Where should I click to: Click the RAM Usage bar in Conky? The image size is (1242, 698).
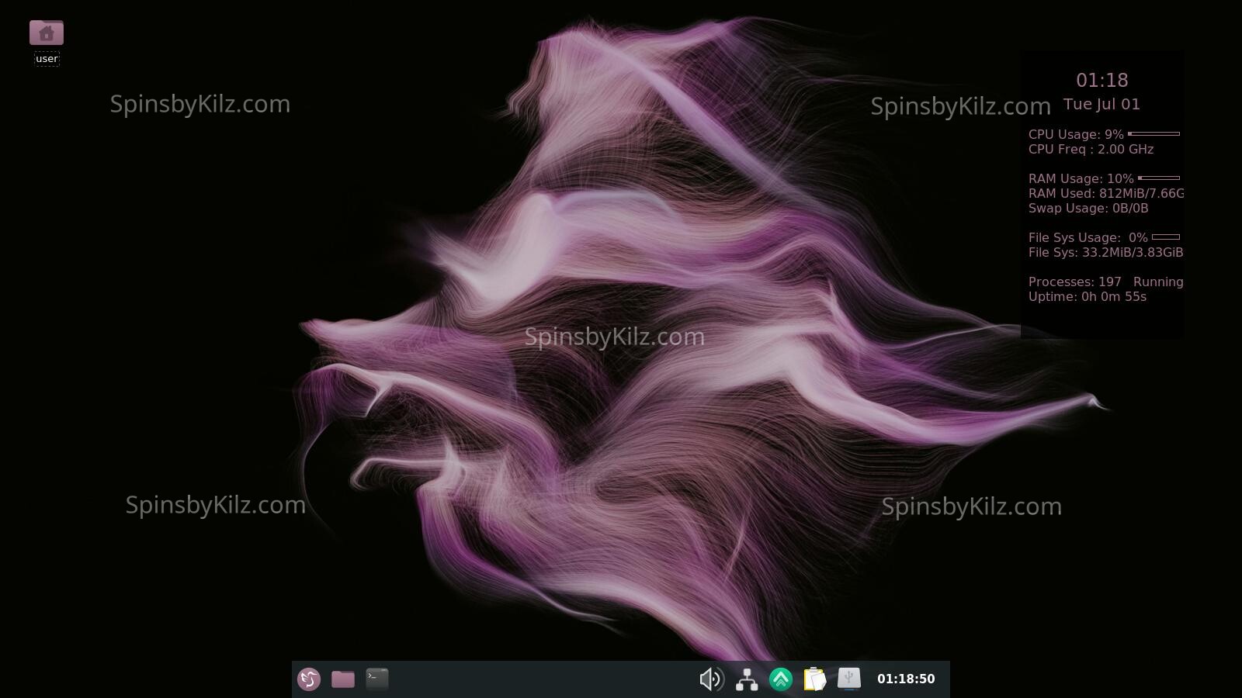(1159, 178)
